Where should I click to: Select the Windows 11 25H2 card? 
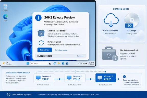[75, 78]
